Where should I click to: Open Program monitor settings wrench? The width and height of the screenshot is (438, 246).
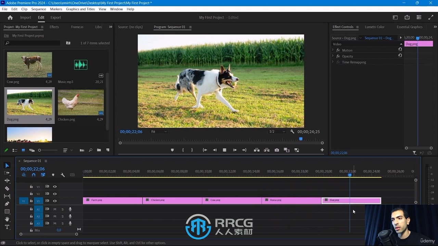292,132
